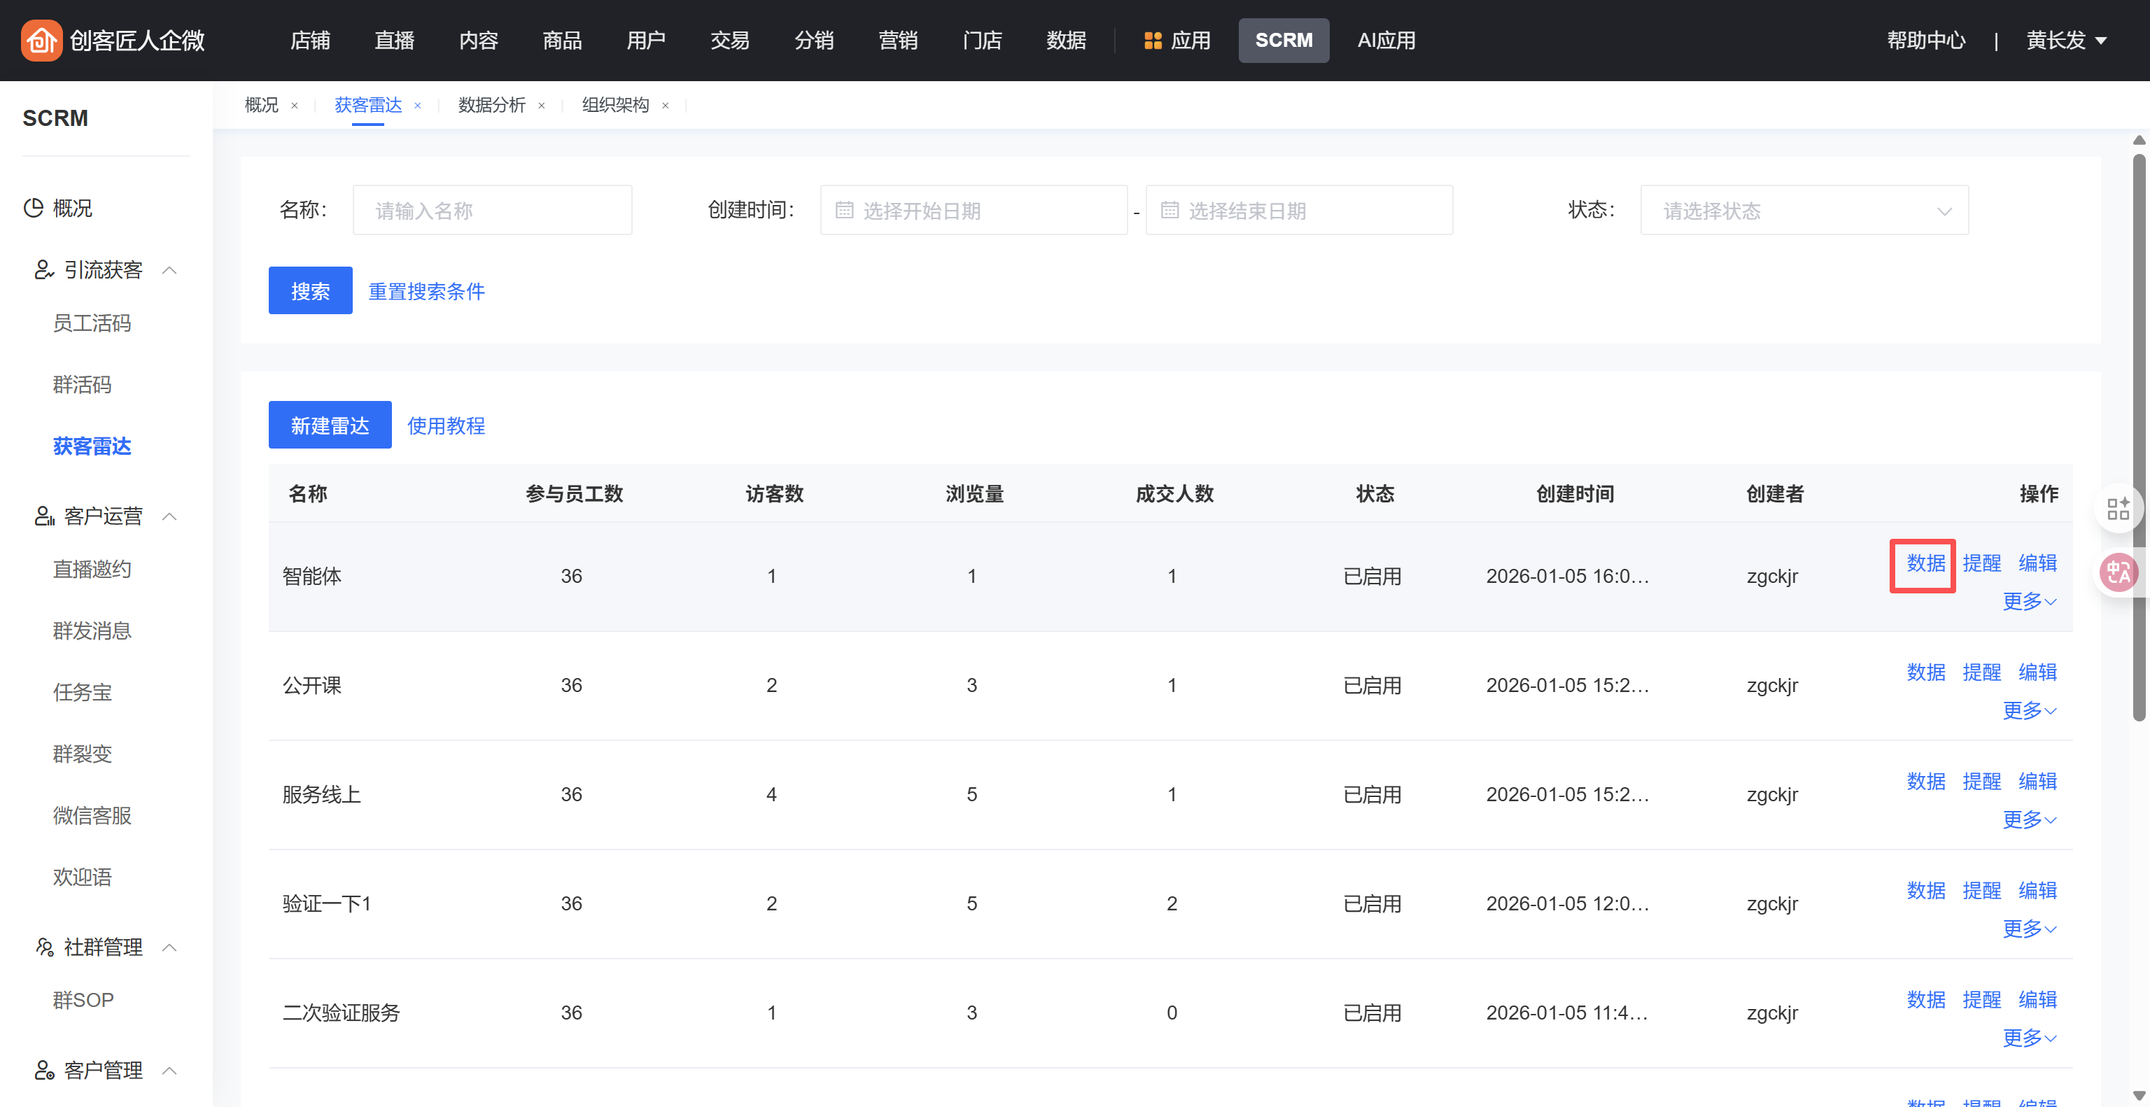Click the scroll down arrow of page scrollbar
2150x1107 pixels.
coord(2138,1095)
